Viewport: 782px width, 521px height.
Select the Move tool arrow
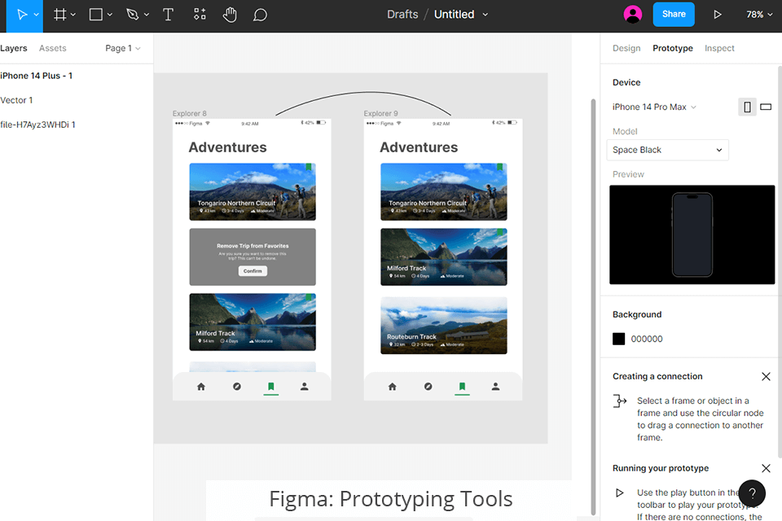tap(21, 15)
